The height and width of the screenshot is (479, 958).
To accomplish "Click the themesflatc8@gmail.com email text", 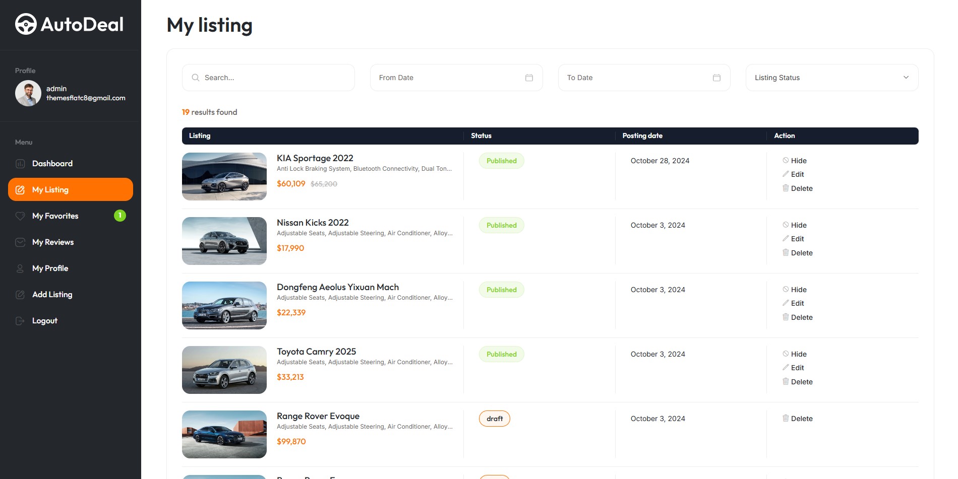I will pyautogui.click(x=86, y=98).
